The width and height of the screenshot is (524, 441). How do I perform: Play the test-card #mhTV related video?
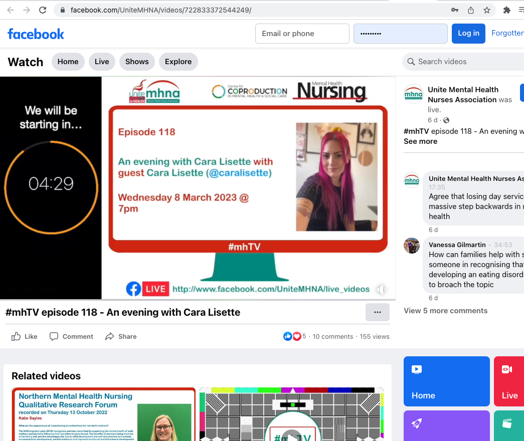pos(291,414)
